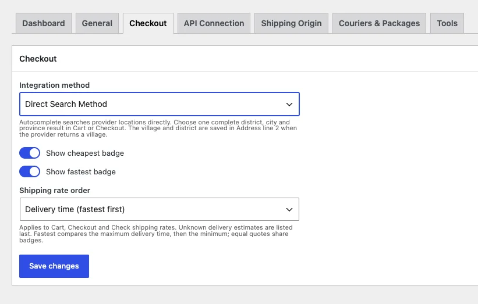The width and height of the screenshot is (478, 304).
Task: Turn off the Show fastest badge switch
Action: click(x=30, y=171)
